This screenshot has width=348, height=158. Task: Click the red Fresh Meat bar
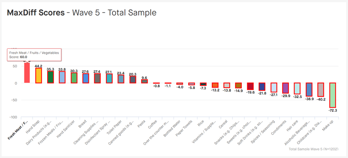click(27, 73)
